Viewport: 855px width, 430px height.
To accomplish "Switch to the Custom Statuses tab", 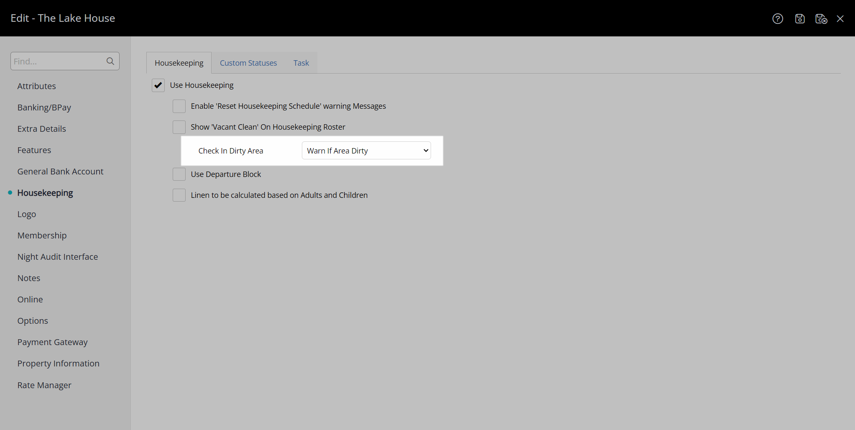I will point(248,63).
